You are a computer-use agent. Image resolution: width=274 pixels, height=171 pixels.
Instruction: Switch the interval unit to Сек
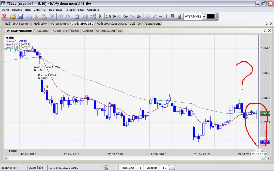pyautogui.click(x=126, y=17)
